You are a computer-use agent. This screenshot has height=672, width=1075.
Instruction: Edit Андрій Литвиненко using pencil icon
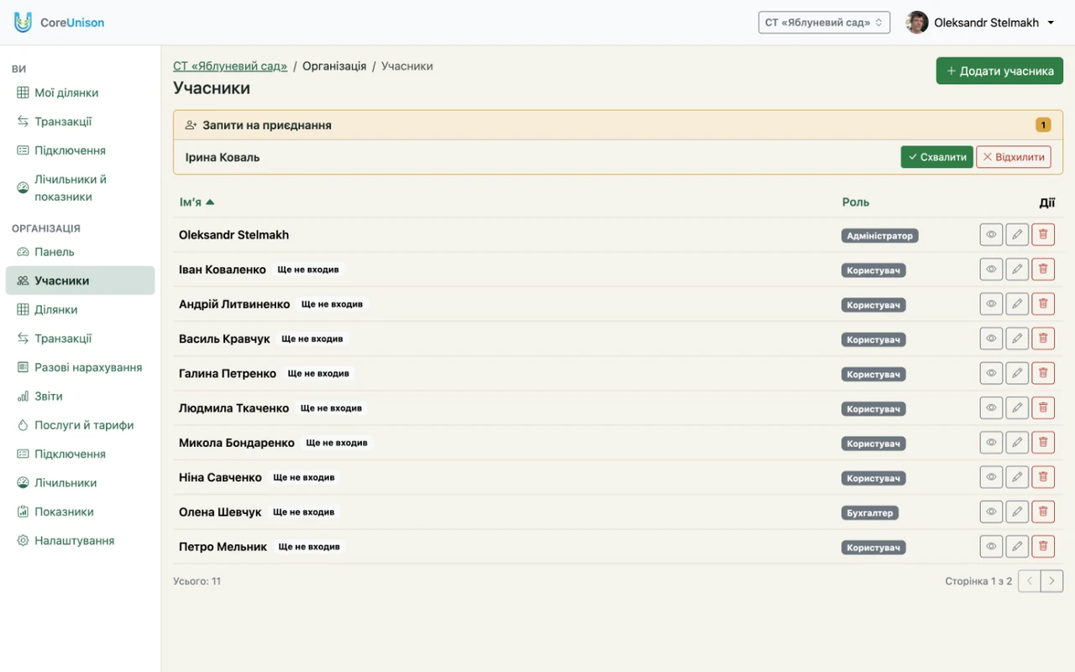1017,304
